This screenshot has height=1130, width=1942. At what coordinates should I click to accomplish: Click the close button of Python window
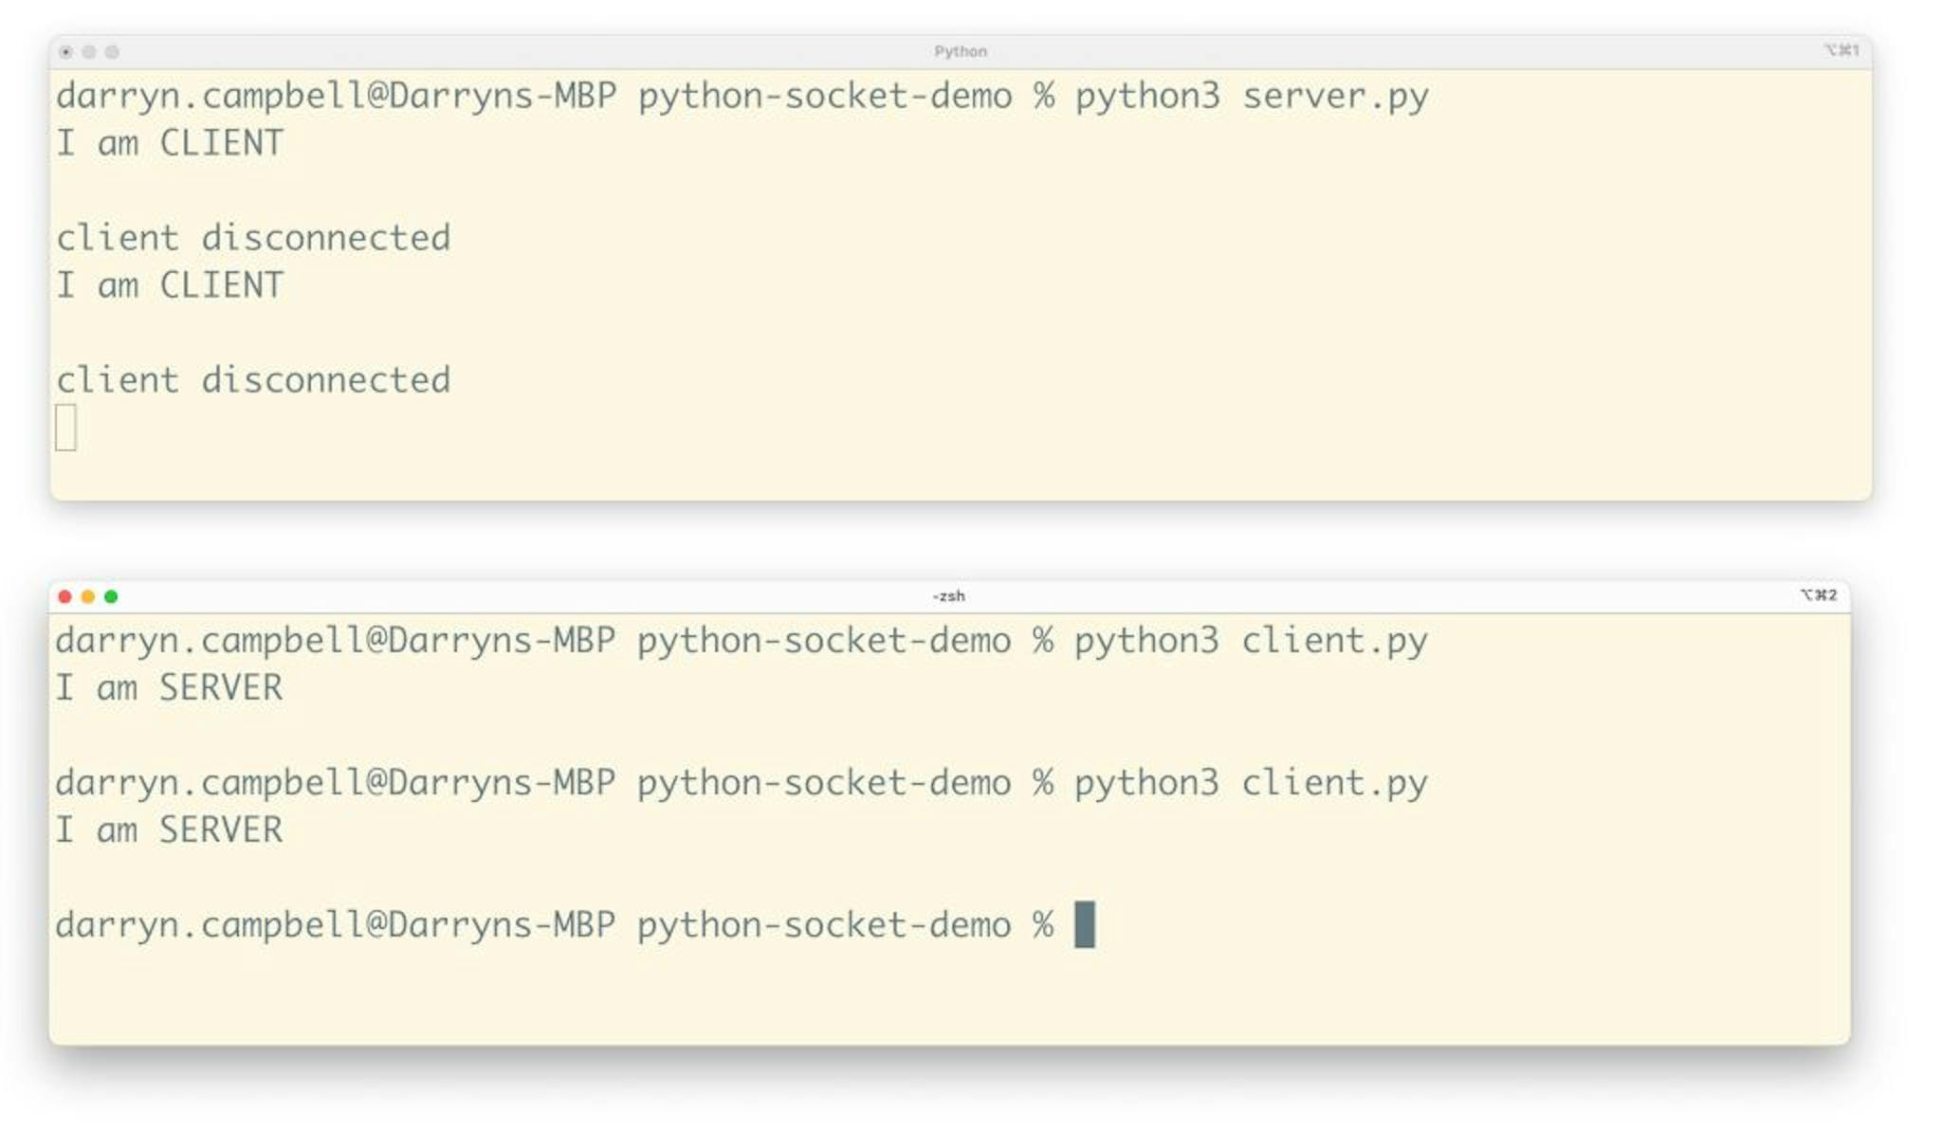click(x=65, y=52)
